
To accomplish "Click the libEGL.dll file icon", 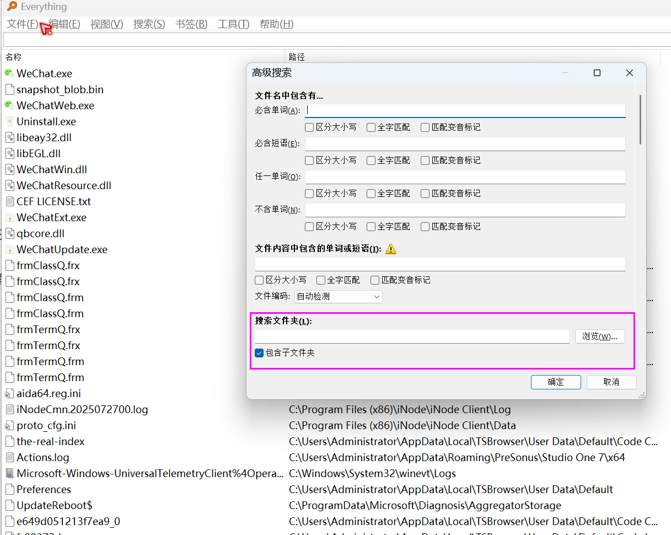I will [x=9, y=153].
